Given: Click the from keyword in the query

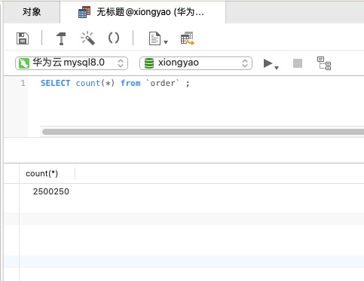Looking at the screenshot, I should coord(130,83).
